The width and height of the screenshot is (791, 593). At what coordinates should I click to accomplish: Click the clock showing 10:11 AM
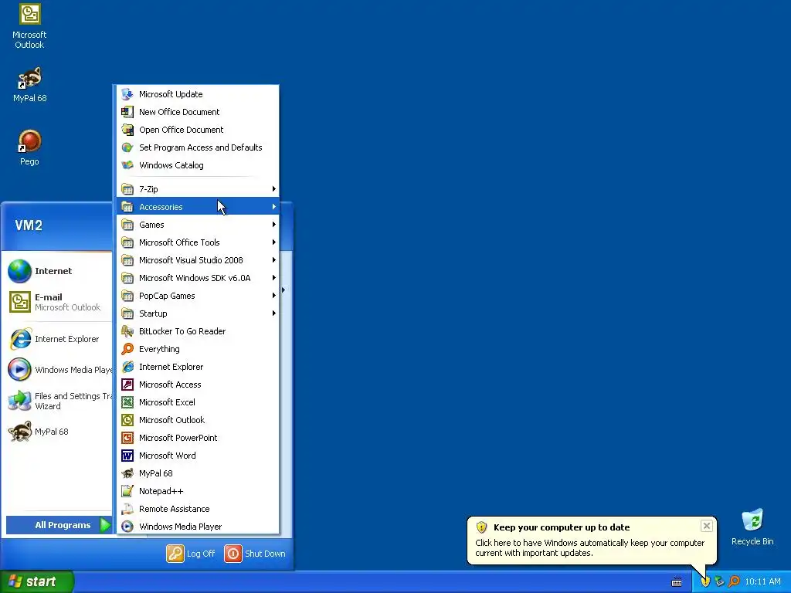click(x=762, y=581)
